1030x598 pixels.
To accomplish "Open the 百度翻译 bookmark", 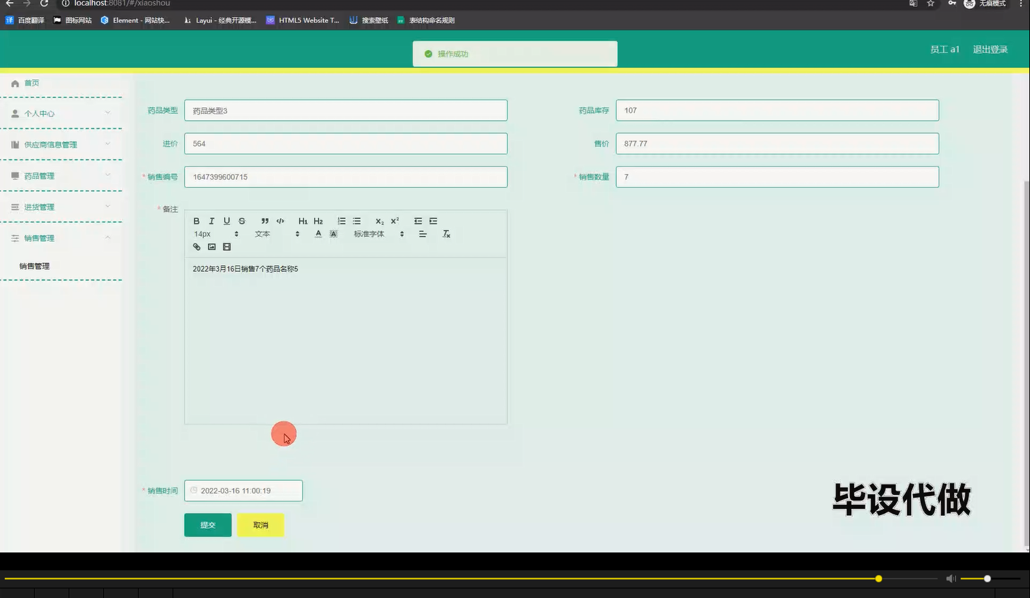I will click(x=25, y=20).
